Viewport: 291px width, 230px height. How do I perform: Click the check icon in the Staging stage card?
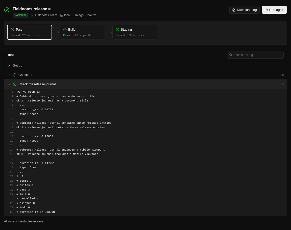coord(117,30)
